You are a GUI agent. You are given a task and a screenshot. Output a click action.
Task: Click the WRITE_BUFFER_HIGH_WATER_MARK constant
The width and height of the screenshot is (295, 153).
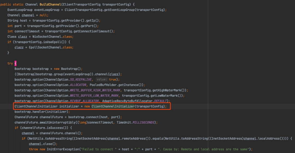click(95, 91)
